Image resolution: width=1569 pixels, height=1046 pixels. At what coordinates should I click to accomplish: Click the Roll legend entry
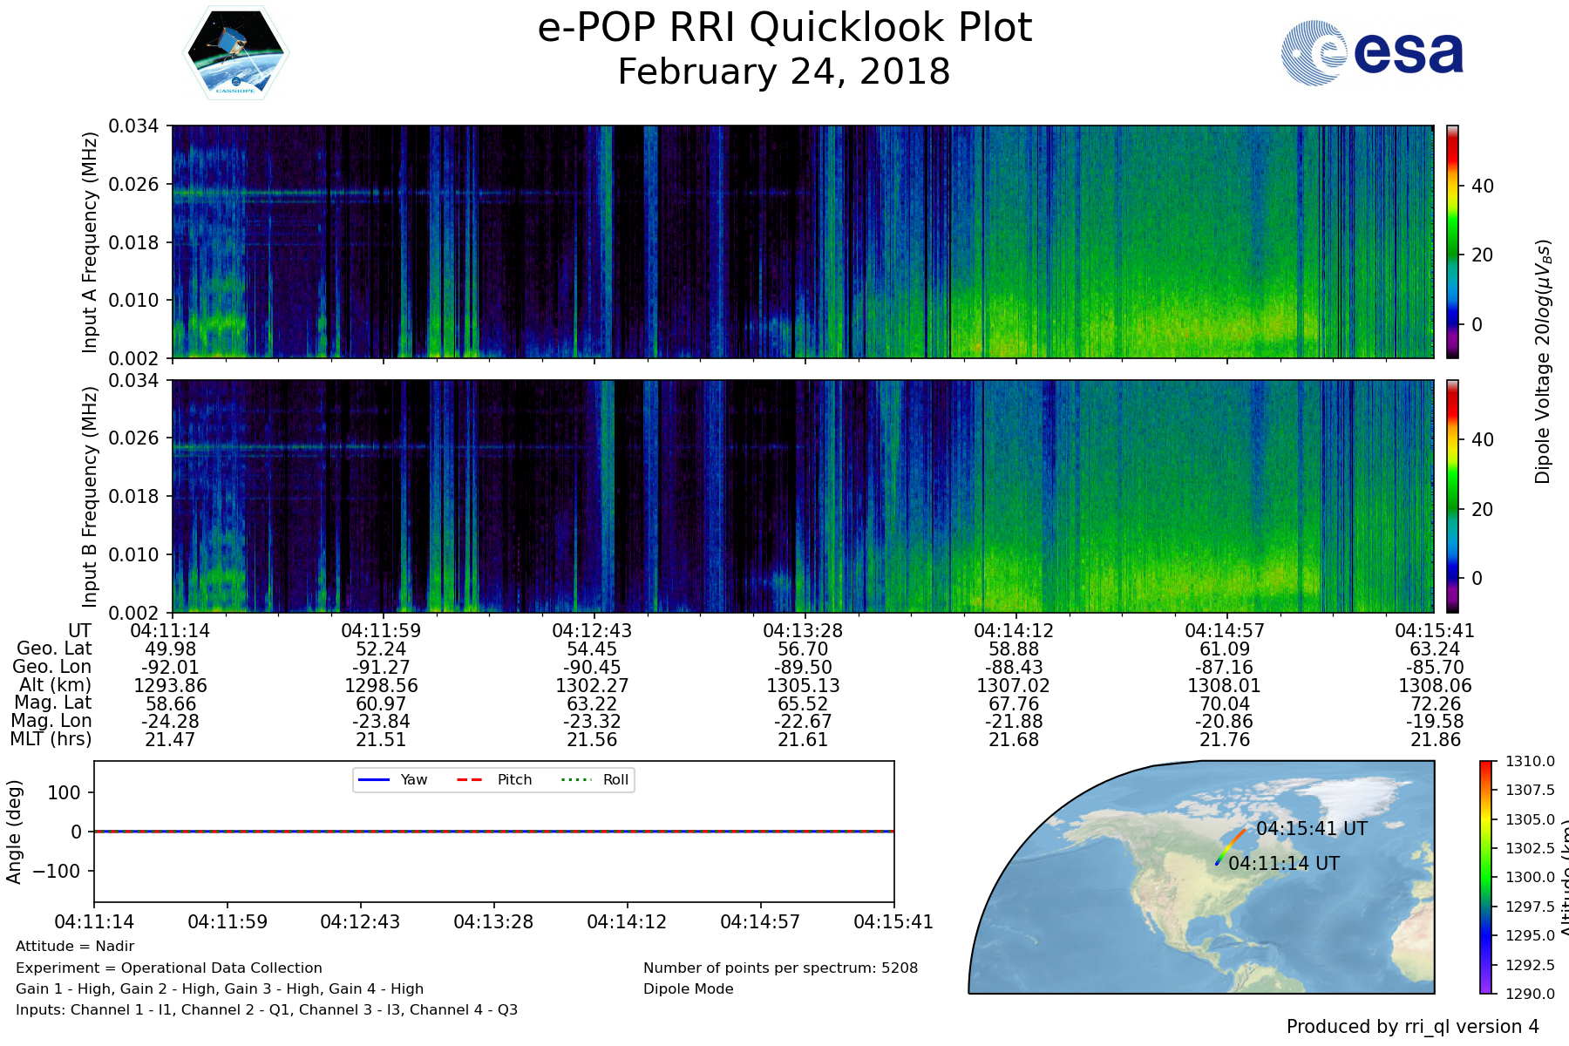point(598,780)
